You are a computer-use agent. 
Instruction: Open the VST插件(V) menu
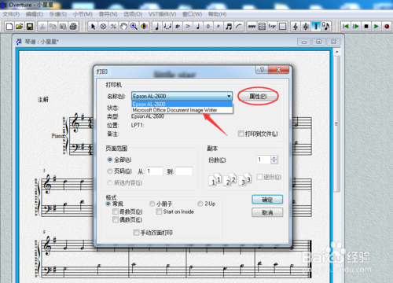[x=163, y=14]
